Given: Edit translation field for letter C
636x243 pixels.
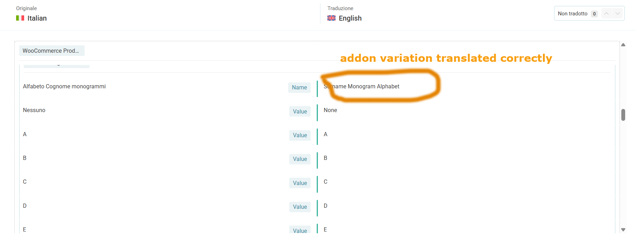Looking at the screenshot, I should click(x=326, y=182).
